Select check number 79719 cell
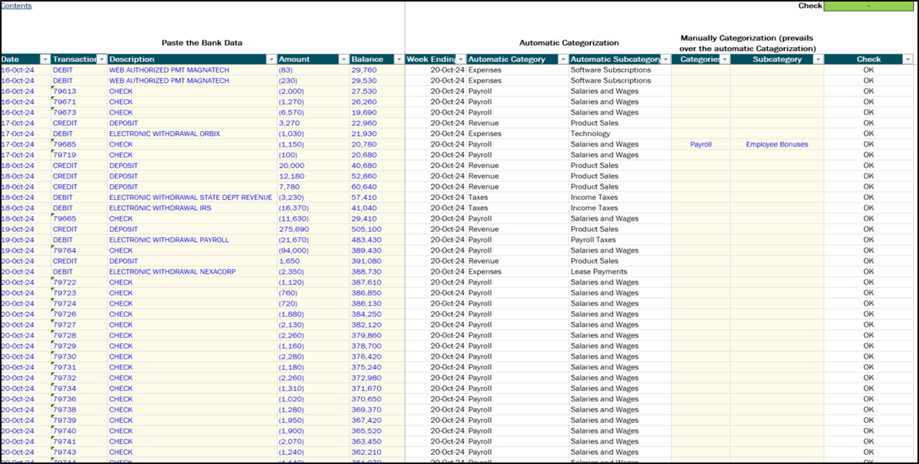Viewport: 919px width, 464px height. [78, 155]
